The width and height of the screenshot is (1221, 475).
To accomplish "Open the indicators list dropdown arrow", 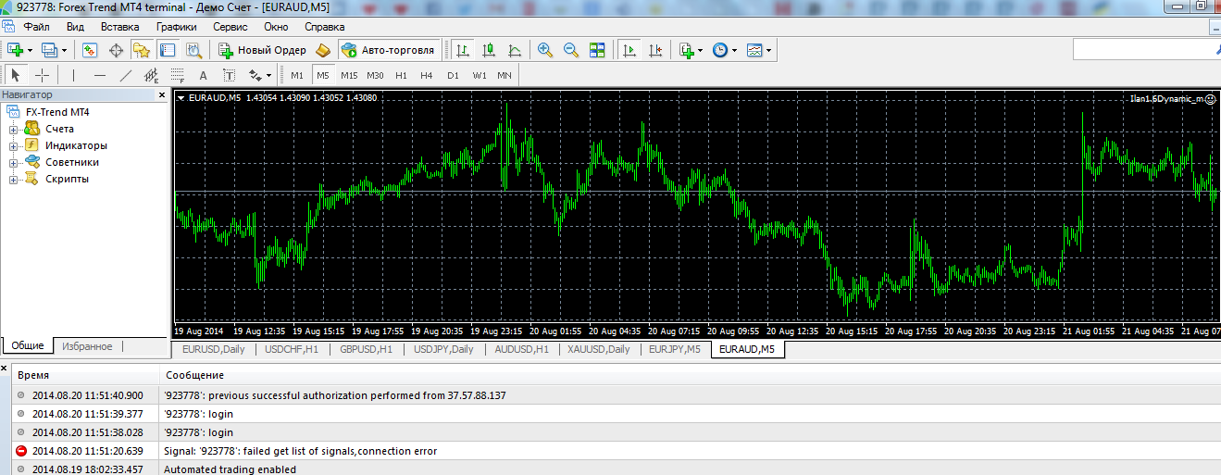I will pos(701,51).
